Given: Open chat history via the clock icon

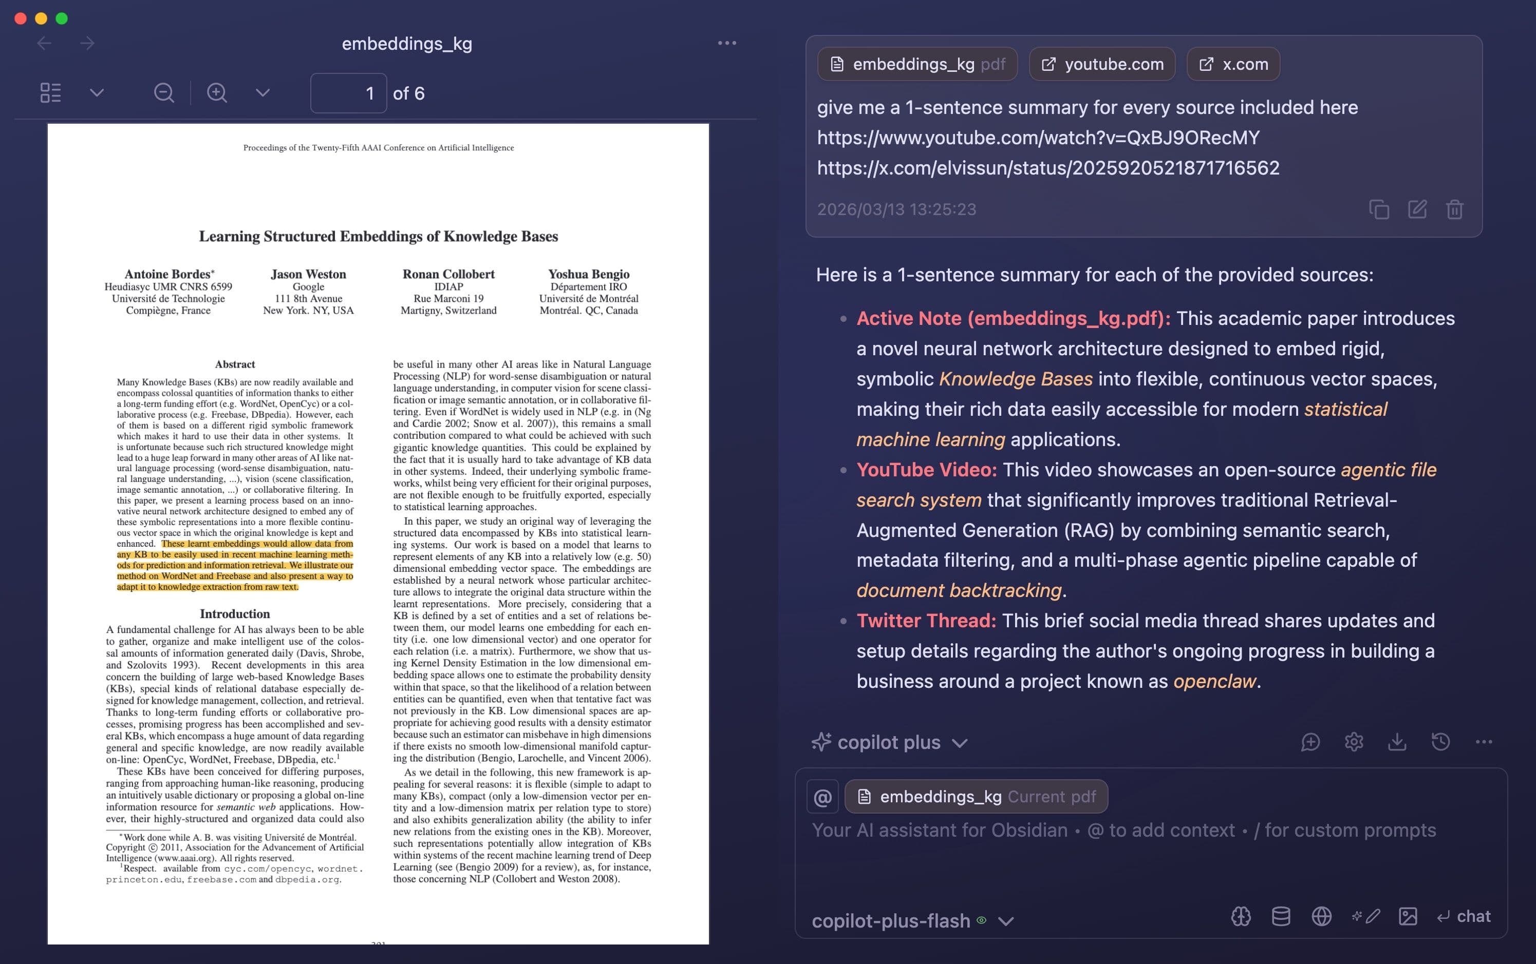Looking at the screenshot, I should point(1440,742).
